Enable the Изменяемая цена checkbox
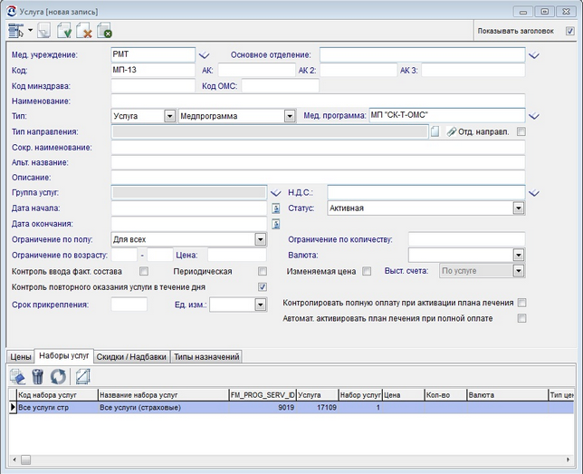This screenshot has width=583, height=474. click(367, 271)
